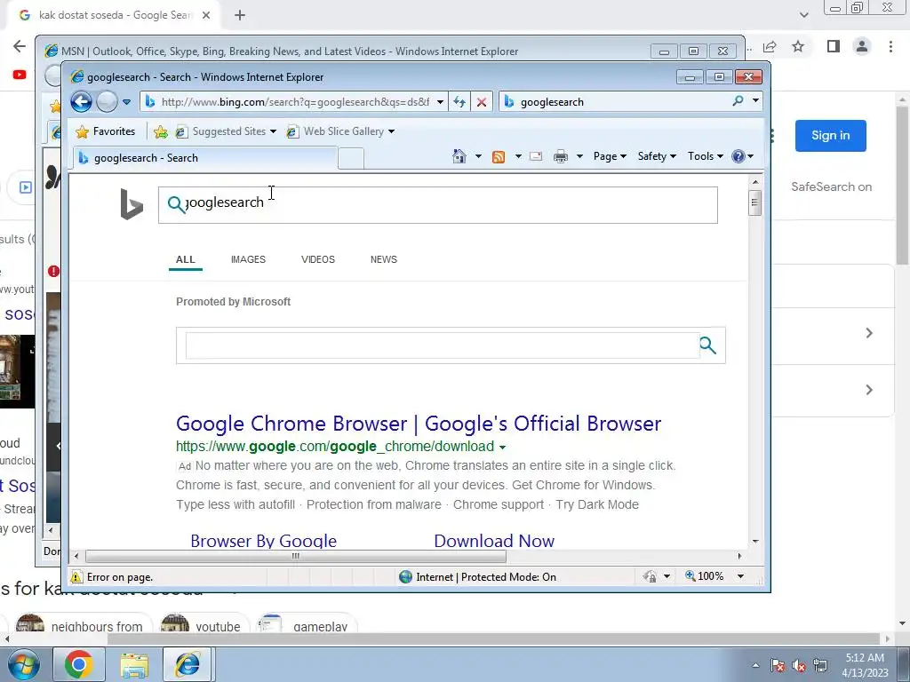The width and height of the screenshot is (910, 682).
Task: Open the 100% zoom level dropdown
Action: point(740,576)
